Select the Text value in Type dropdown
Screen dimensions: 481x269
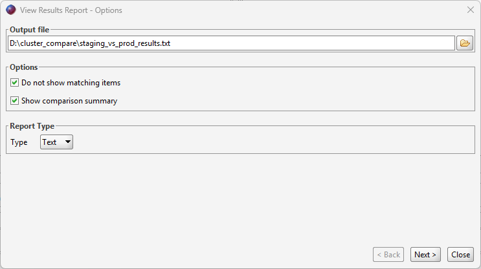point(49,142)
